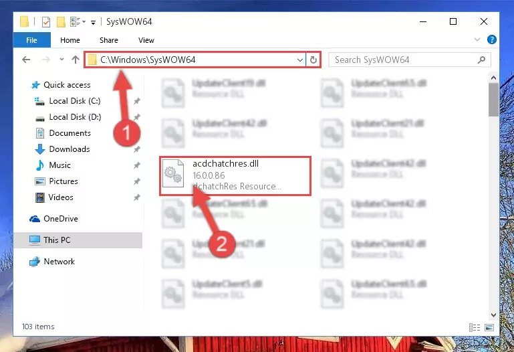This screenshot has width=514, height=352.
Task: Open recent locations dropdown arrow
Action: pyautogui.click(x=61, y=60)
